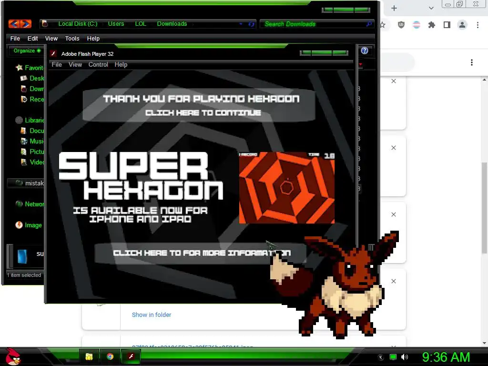Switch to Flash Player taskbar button

(131, 356)
